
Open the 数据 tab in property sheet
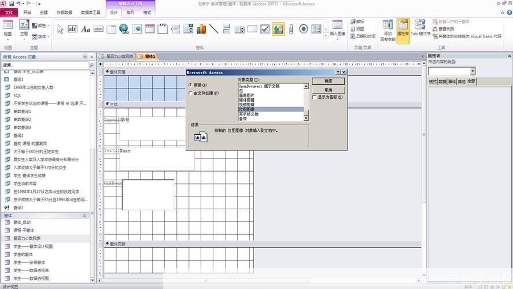(442, 81)
